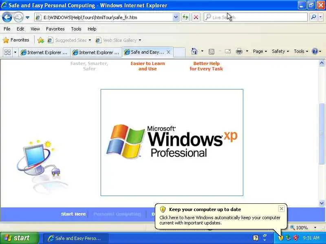
Task: Click the Start Here link in tour bar
Action: 73,214
